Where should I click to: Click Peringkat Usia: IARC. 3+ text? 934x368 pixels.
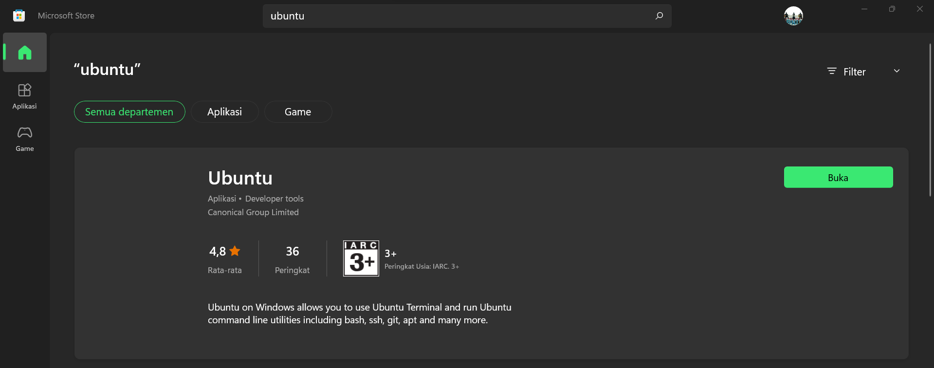(421, 266)
